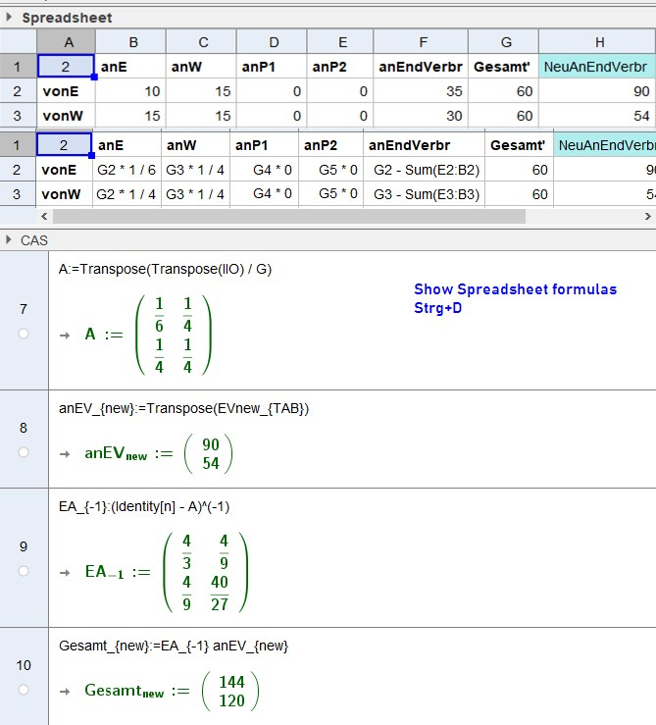The height and width of the screenshot is (725, 656).
Task: Click the input A:=Transpose(Transpose(IIO) / G)
Action: tap(165, 269)
